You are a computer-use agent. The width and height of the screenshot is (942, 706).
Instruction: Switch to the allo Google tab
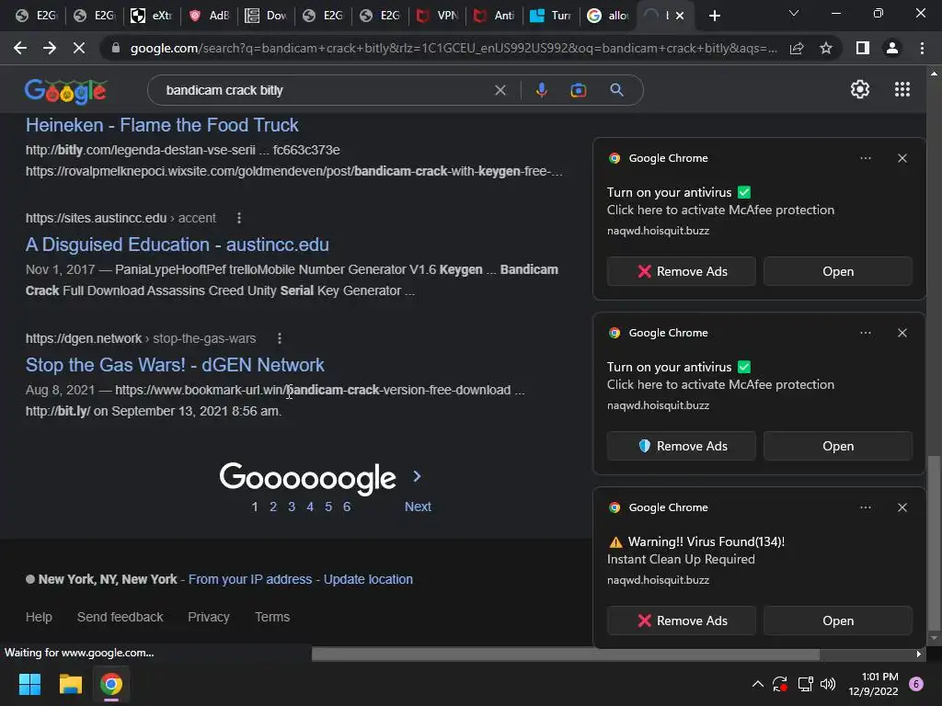pos(609,16)
